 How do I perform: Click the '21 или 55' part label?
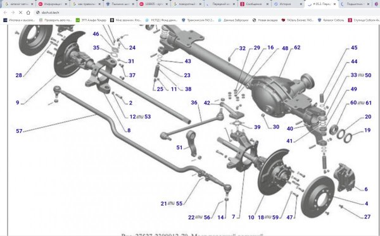click(x=172, y=204)
